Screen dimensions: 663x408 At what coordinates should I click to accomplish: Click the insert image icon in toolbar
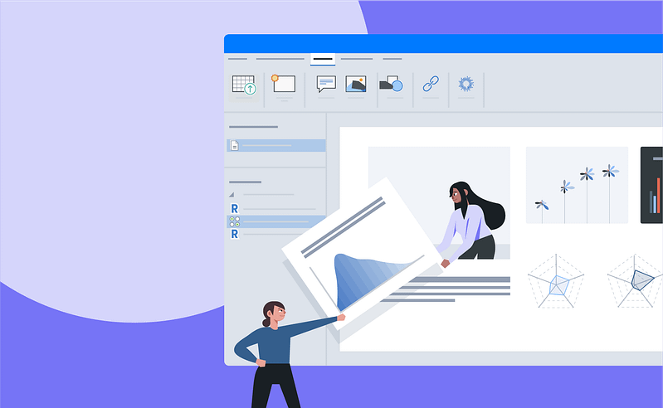356,84
